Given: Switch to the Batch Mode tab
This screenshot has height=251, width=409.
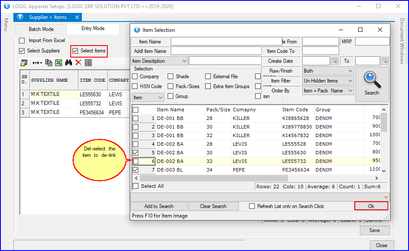Looking at the screenshot, I should pyautogui.click(x=41, y=29).
